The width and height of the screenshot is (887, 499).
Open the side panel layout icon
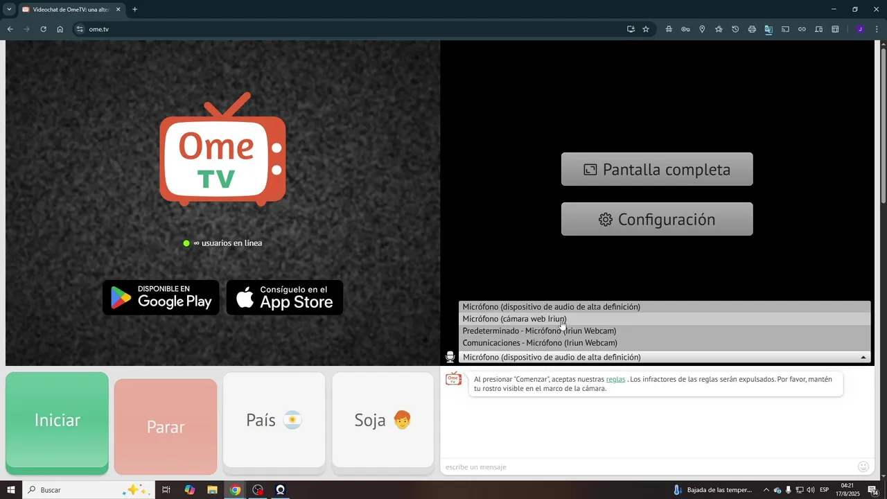coord(835,29)
